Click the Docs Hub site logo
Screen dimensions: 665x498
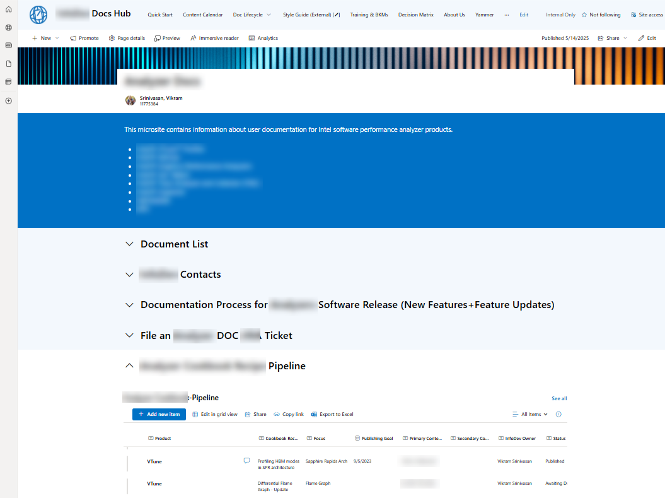point(38,15)
